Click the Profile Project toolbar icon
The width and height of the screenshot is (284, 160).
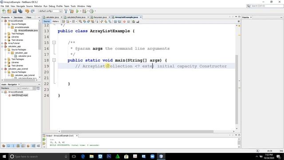(92, 11)
